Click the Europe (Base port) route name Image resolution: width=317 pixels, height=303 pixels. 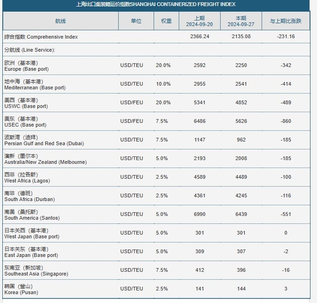click(x=27, y=69)
